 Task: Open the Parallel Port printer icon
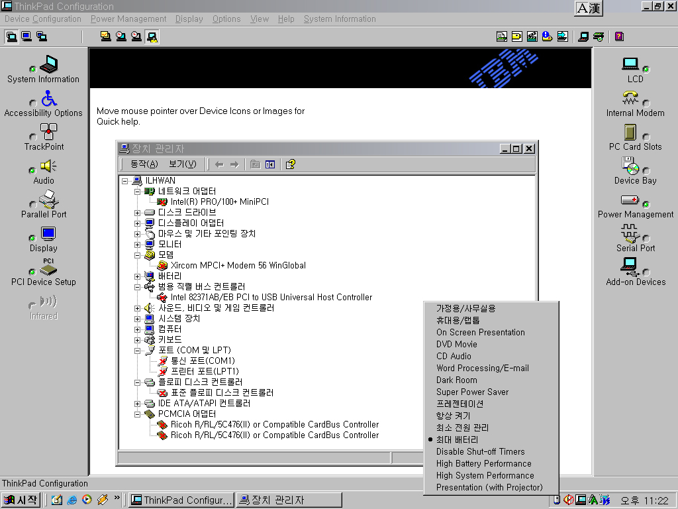(48, 199)
